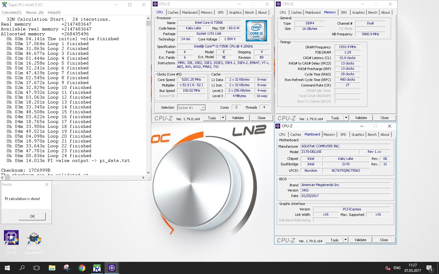Screen dimensions: 439x274
Task: Click the BIOS Version field 3401
Action: pyautogui.click(x=345, y=190)
